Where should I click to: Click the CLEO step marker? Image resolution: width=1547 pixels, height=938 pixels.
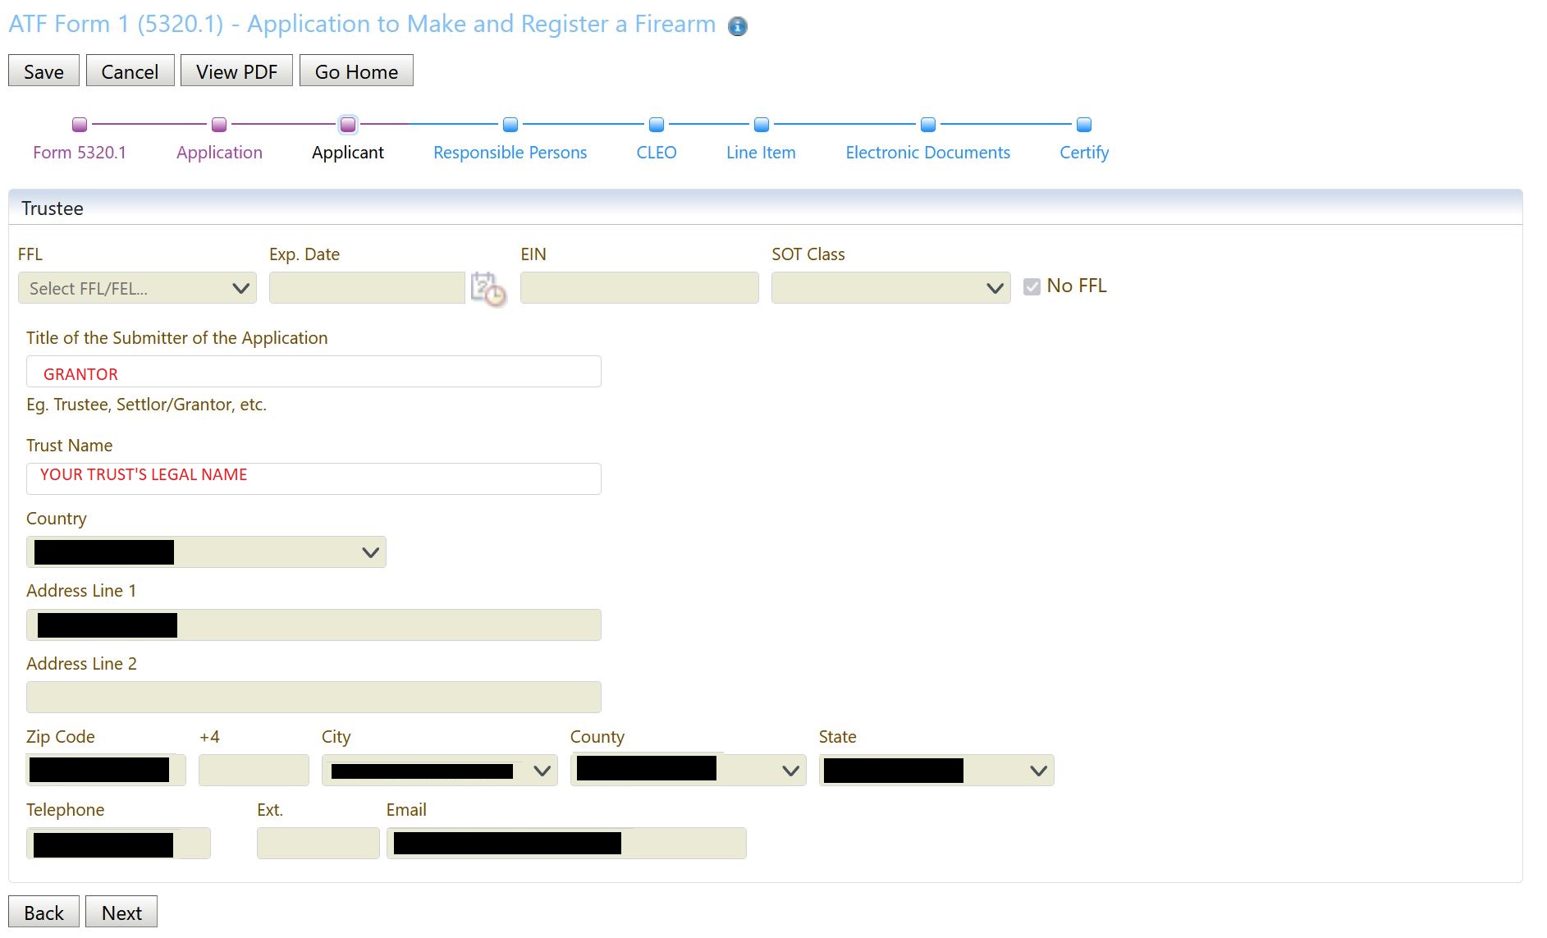pyautogui.click(x=657, y=125)
